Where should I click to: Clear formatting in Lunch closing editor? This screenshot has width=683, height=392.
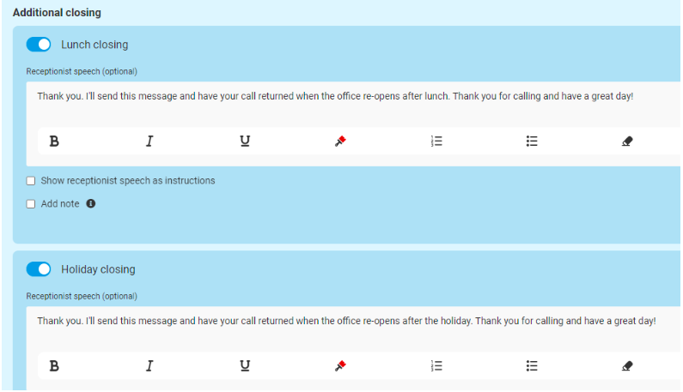tap(627, 141)
